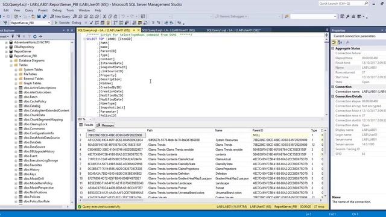Click the ParentID column header in results
The width and height of the screenshot is (386, 217).
(280, 130)
